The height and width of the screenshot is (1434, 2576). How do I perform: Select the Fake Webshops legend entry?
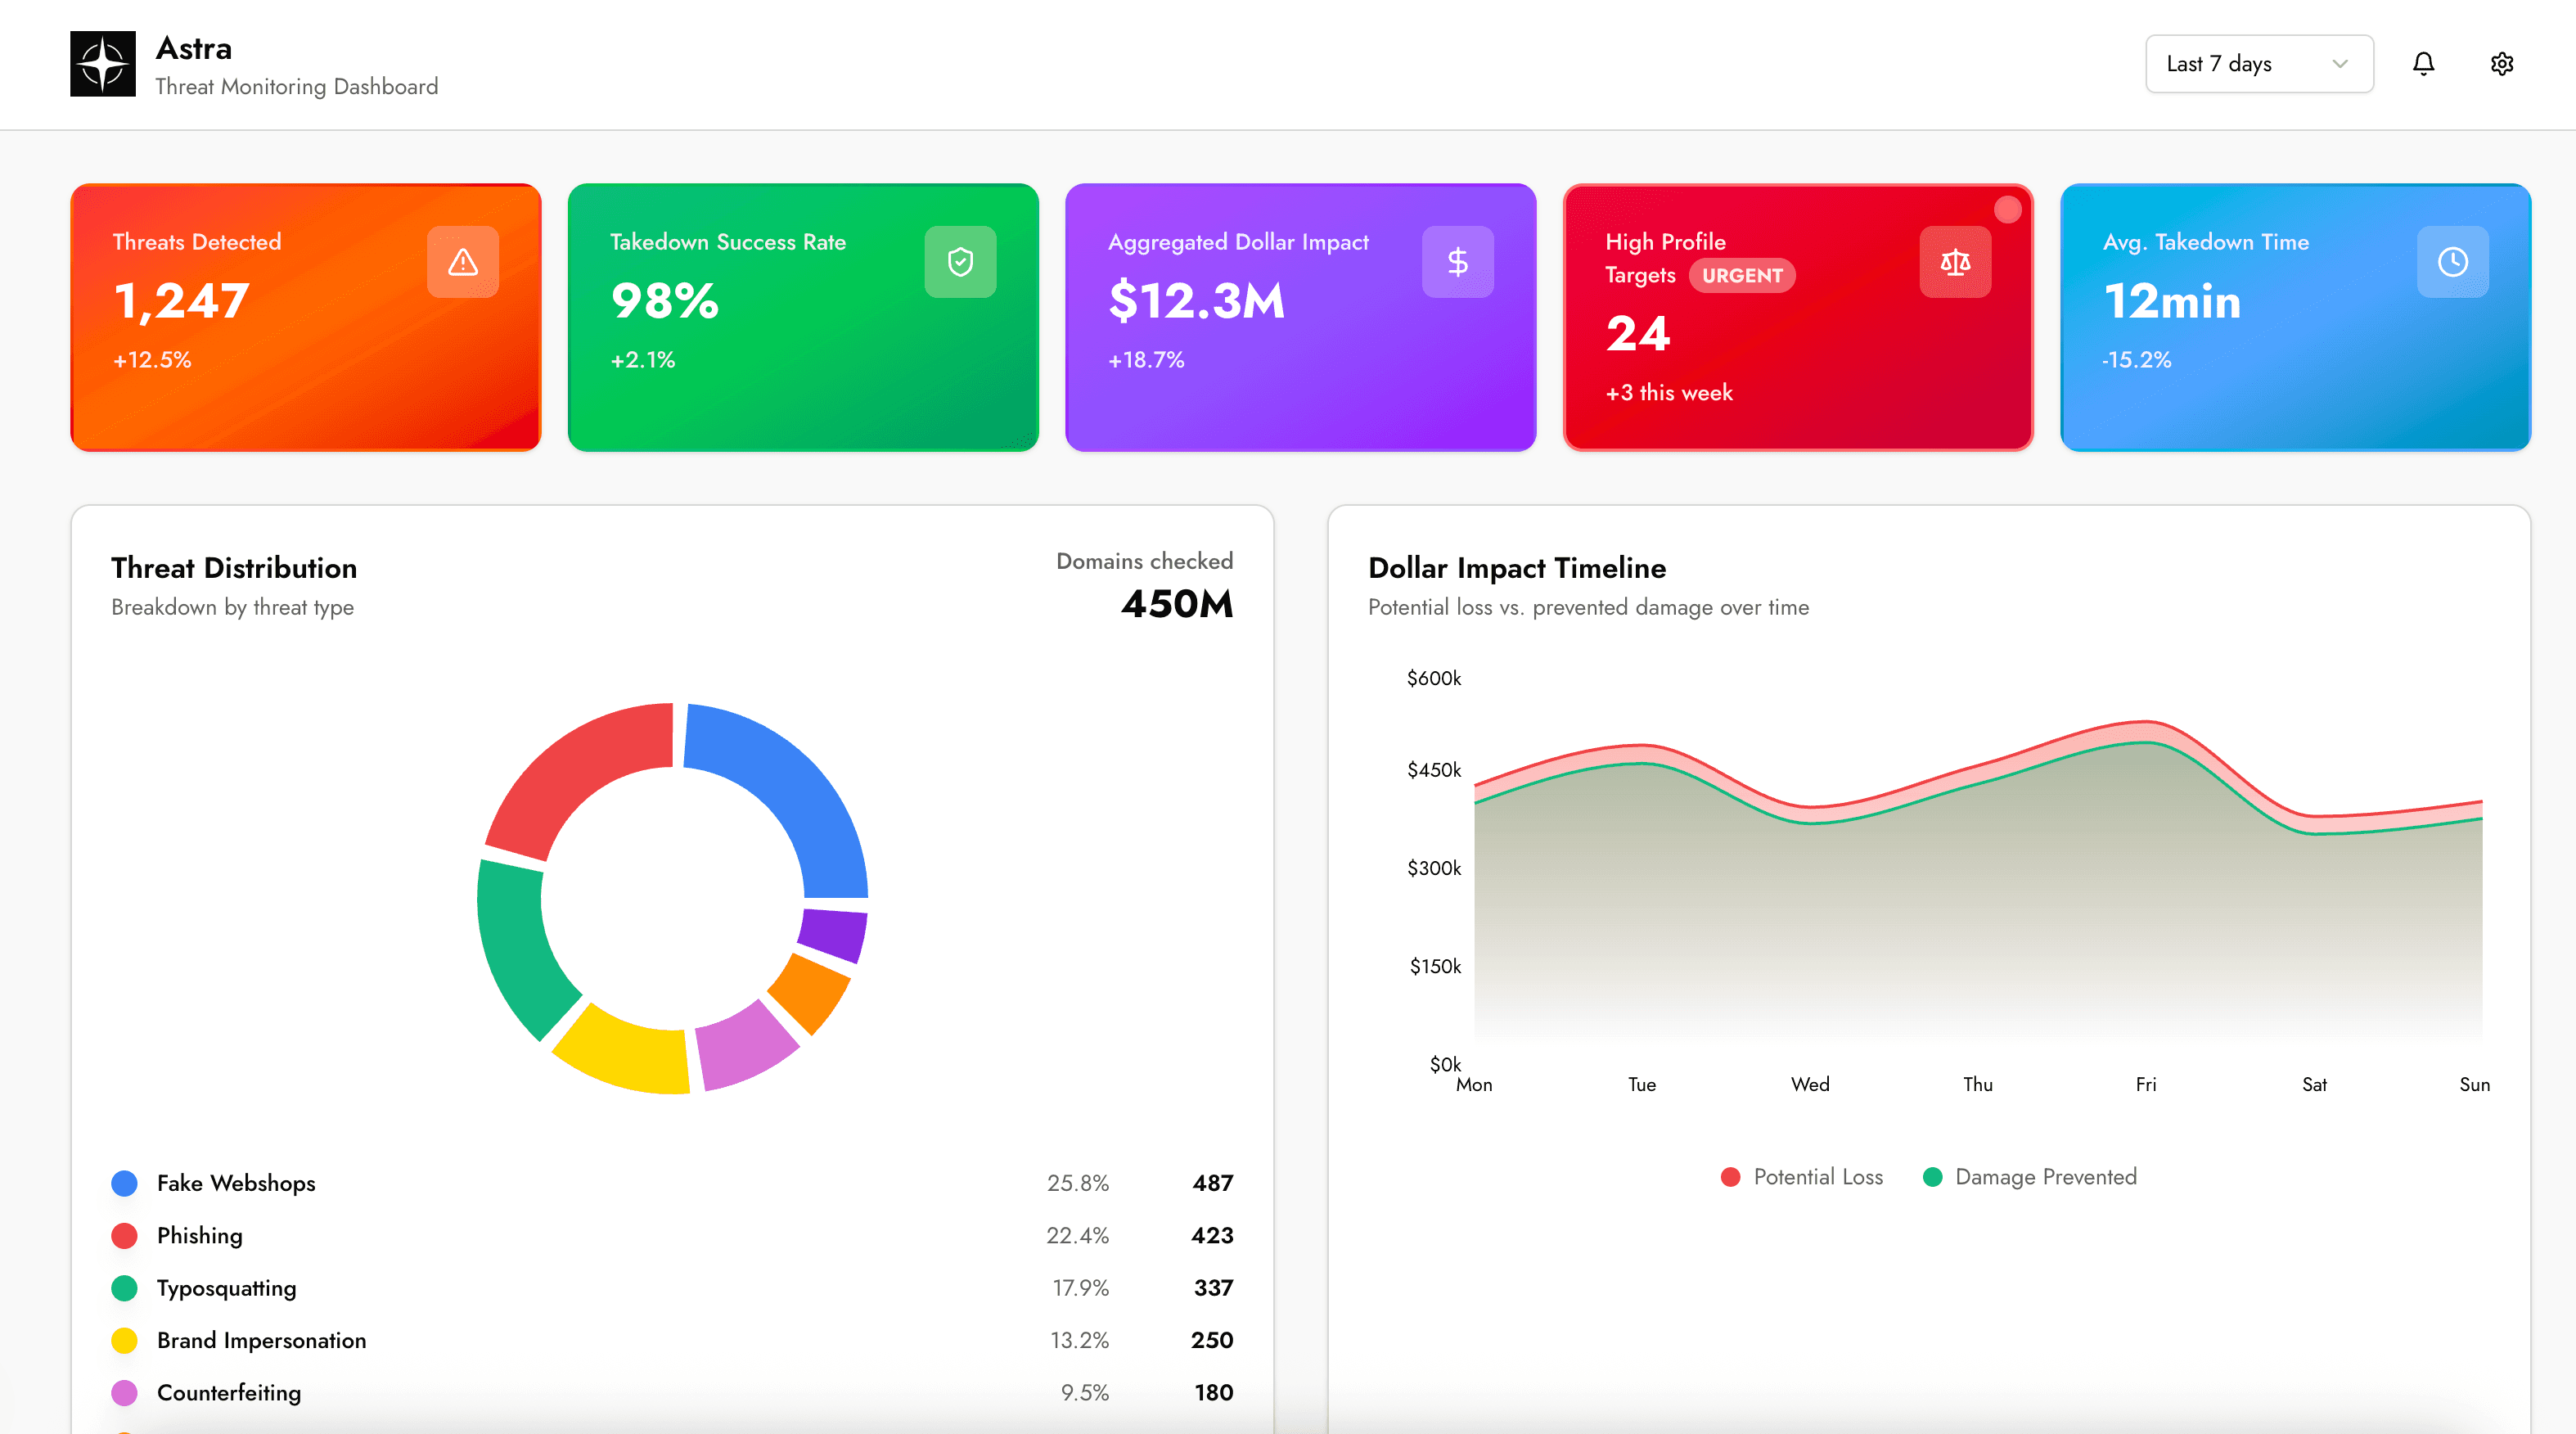tap(235, 1183)
